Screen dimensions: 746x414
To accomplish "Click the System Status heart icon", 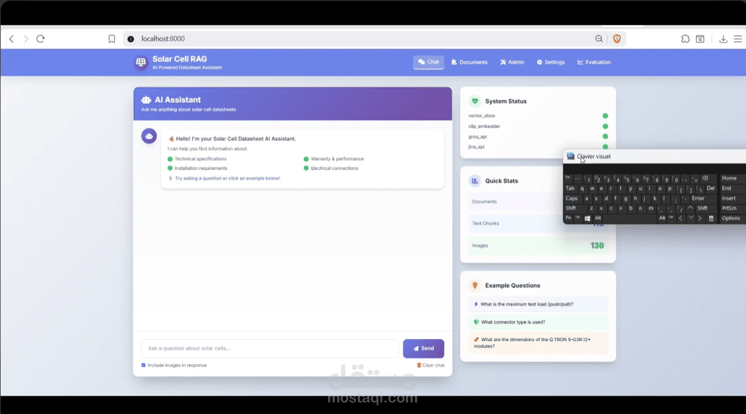I will pos(475,101).
